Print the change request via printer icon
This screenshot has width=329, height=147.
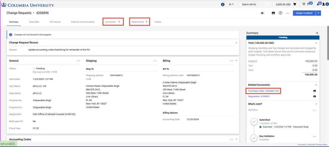[273, 13]
